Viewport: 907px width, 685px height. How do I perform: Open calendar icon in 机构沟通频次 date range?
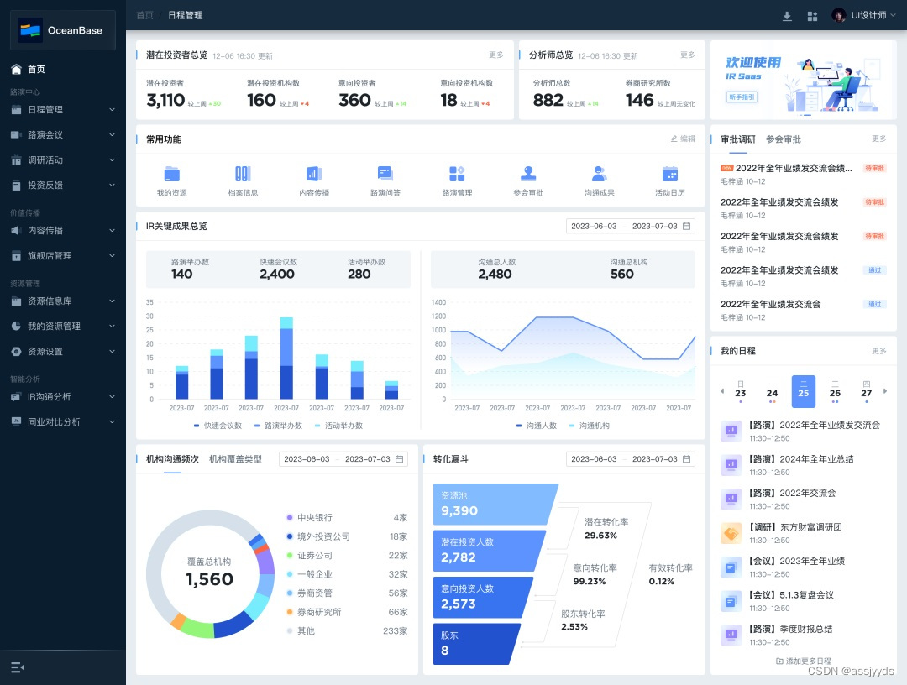[x=399, y=459]
